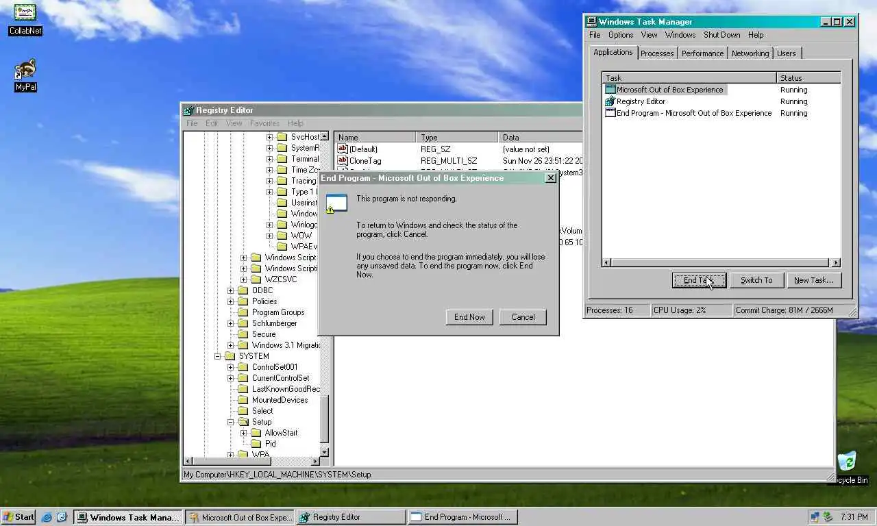Click the New Task... button

tap(814, 280)
